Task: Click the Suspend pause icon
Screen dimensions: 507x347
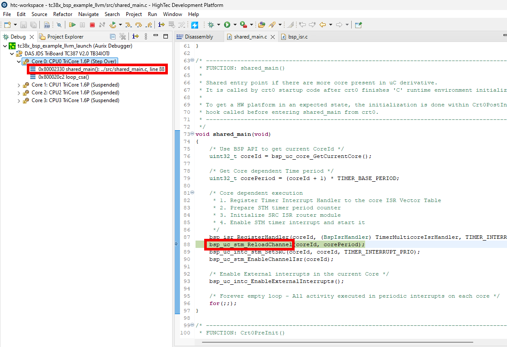Action: [82, 25]
